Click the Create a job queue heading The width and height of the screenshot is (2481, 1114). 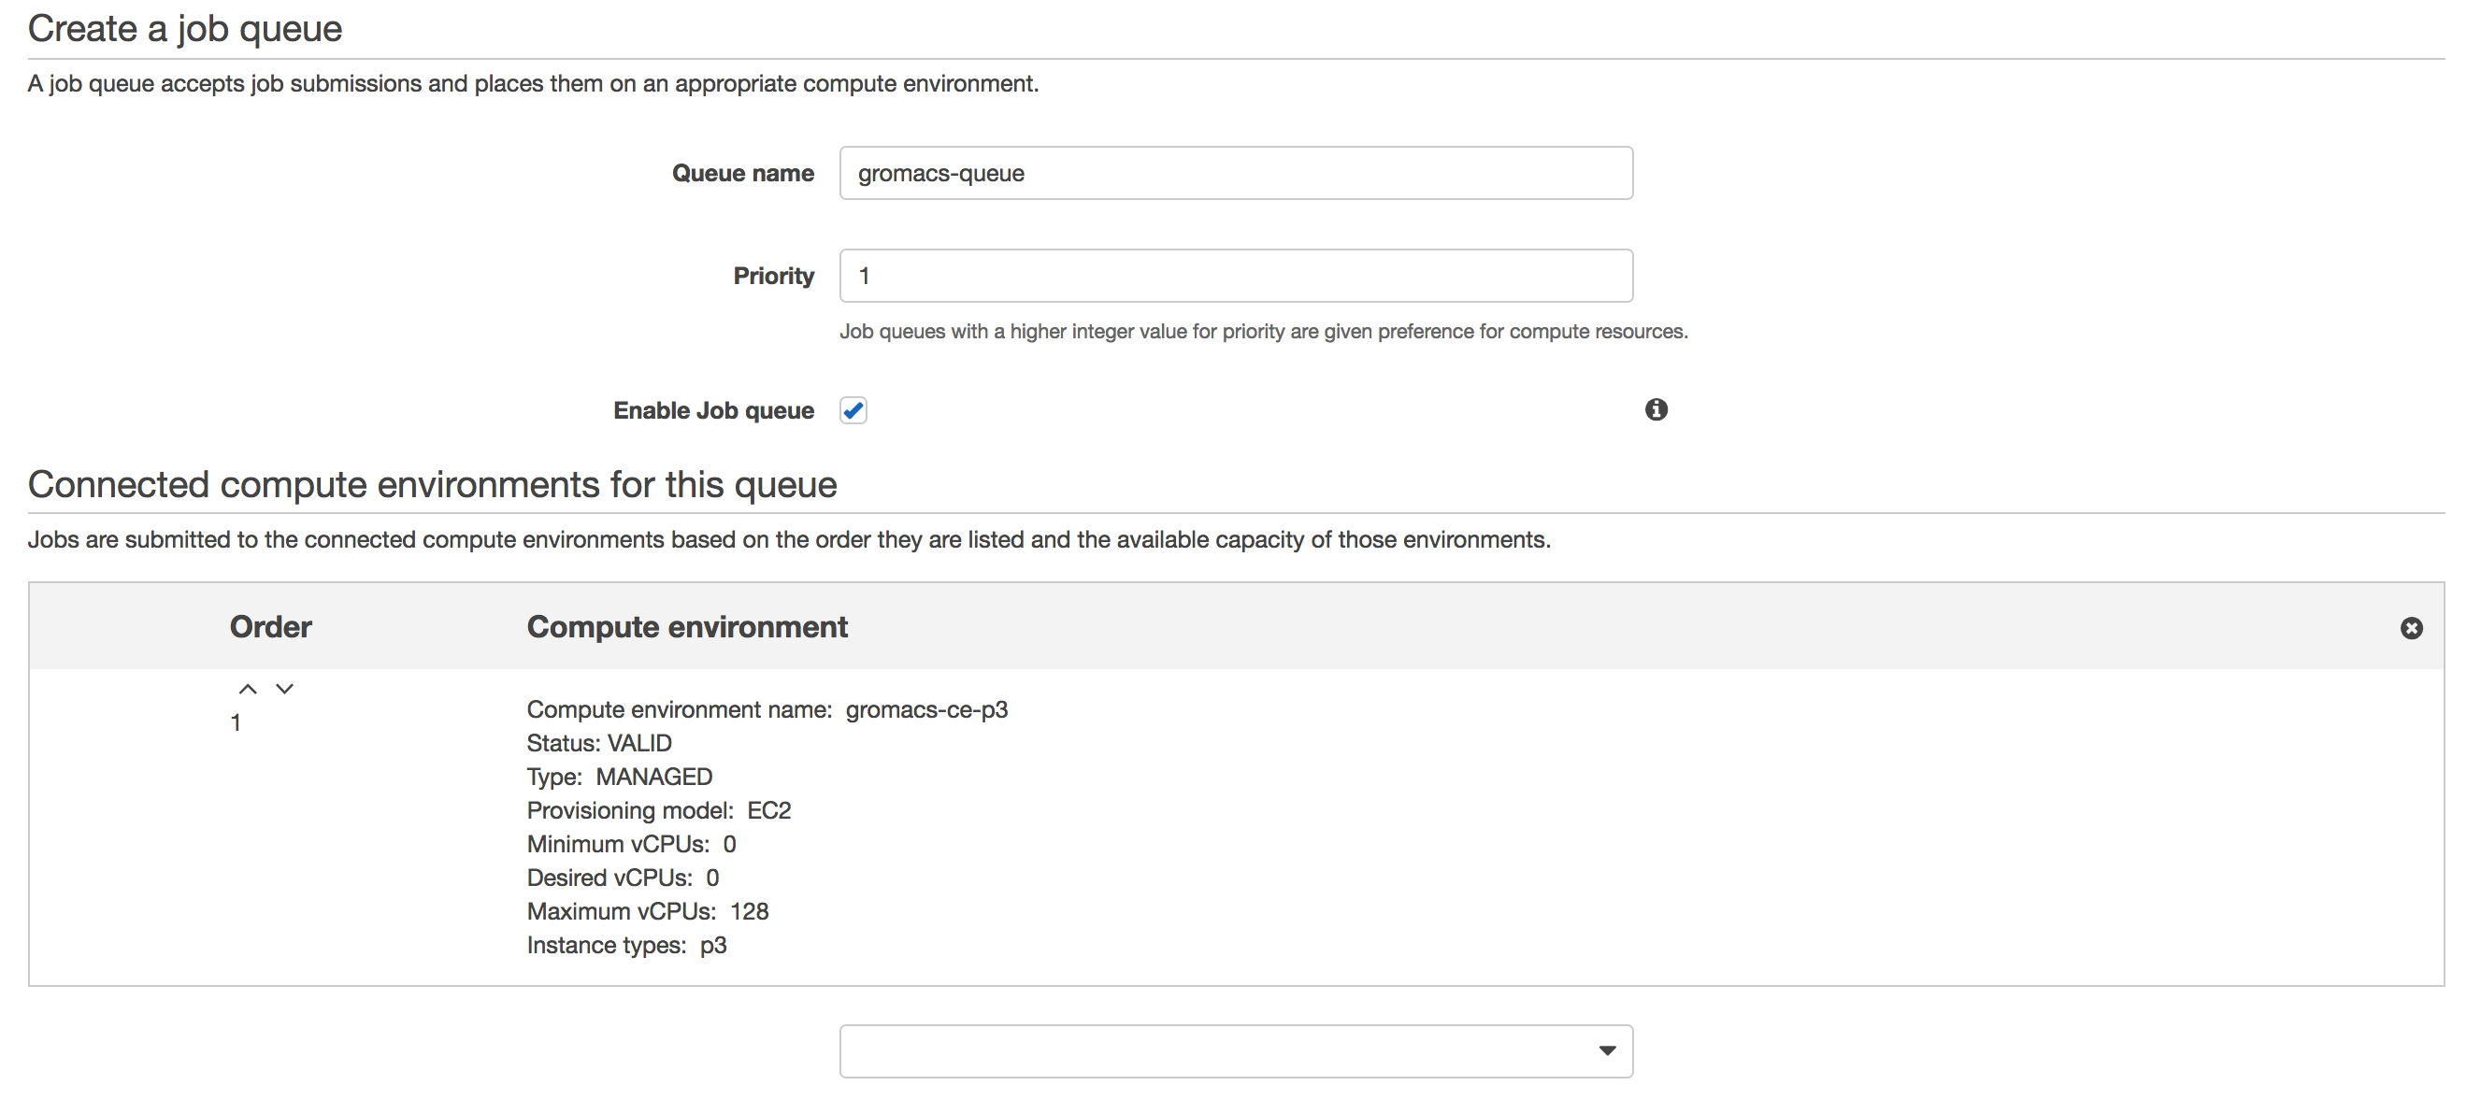tap(185, 29)
